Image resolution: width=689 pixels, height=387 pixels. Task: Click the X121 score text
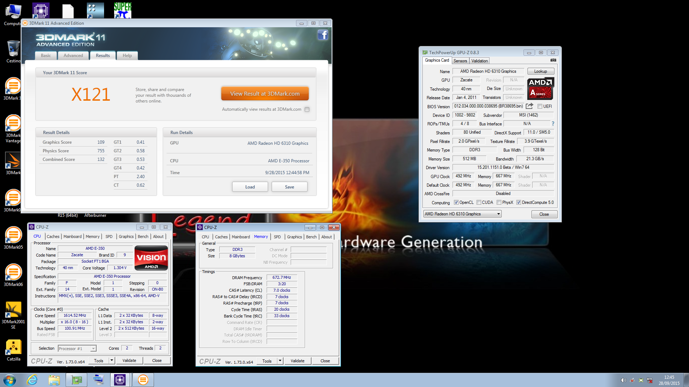click(x=91, y=95)
